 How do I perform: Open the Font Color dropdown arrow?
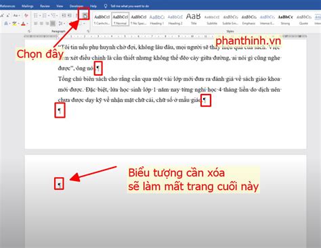pos(27,24)
